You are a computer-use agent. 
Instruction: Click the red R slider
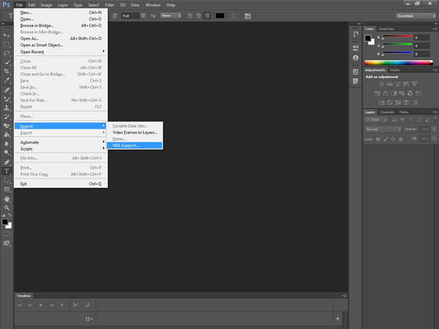pyautogui.click(x=397, y=36)
